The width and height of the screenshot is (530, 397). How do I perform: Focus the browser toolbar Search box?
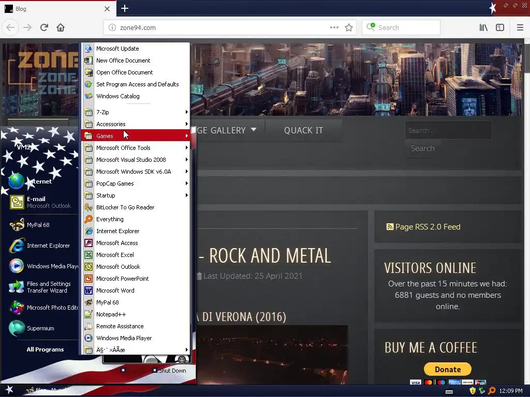coord(401,28)
